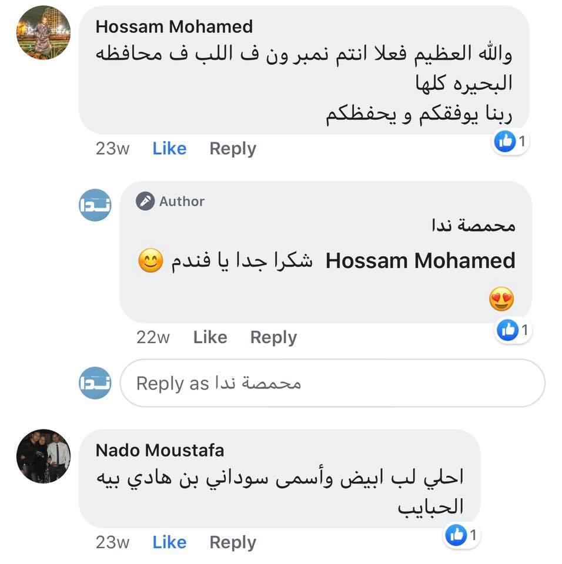Click Nado Moustafa commenter name

(160, 451)
